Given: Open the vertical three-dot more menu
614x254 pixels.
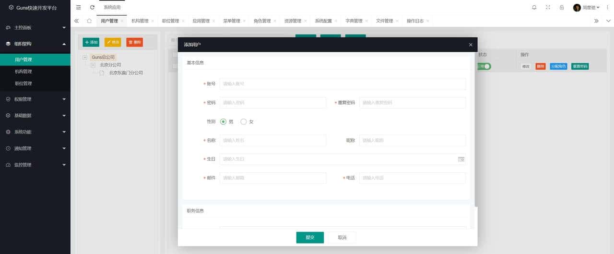Looking at the screenshot, I should [607, 7].
